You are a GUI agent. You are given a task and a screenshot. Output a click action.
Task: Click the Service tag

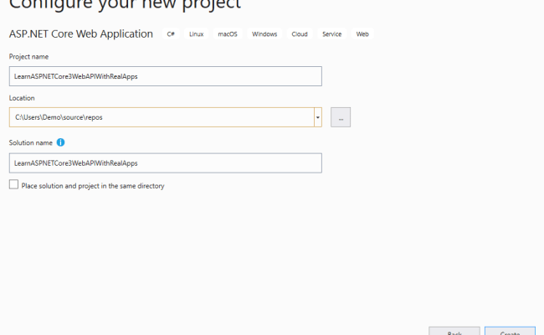coord(331,34)
